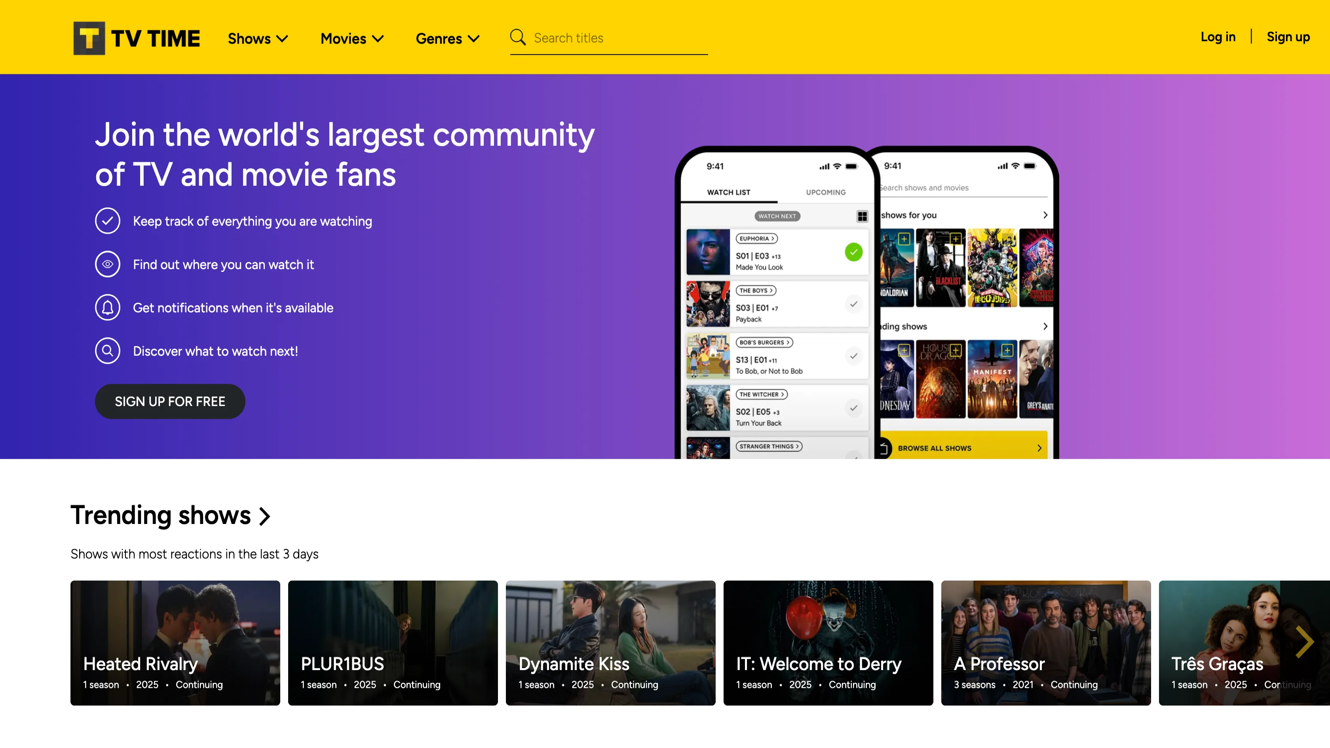Open the Log in link
Image resolution: width=1330 pixels, height=748 pixels.
1218,37
